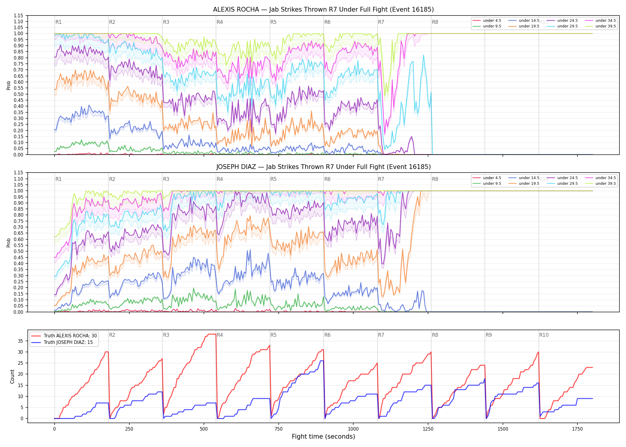Click x-axis tick label '250'

click(129, 429)
